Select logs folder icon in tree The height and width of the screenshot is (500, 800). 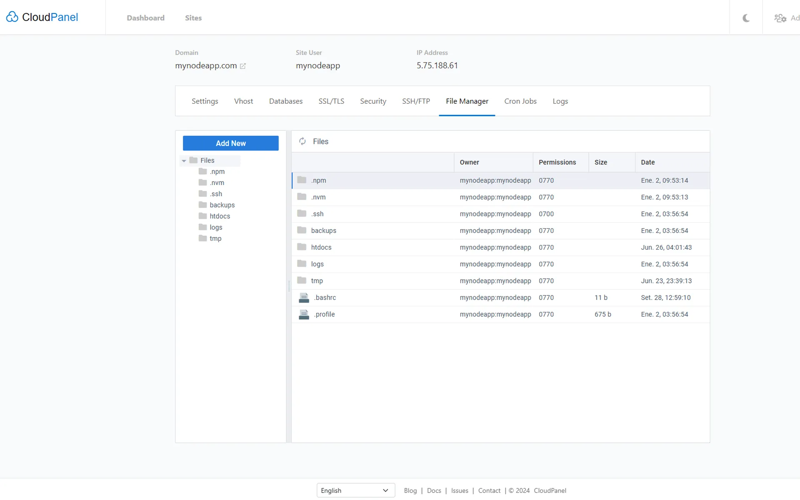[203, 227]
